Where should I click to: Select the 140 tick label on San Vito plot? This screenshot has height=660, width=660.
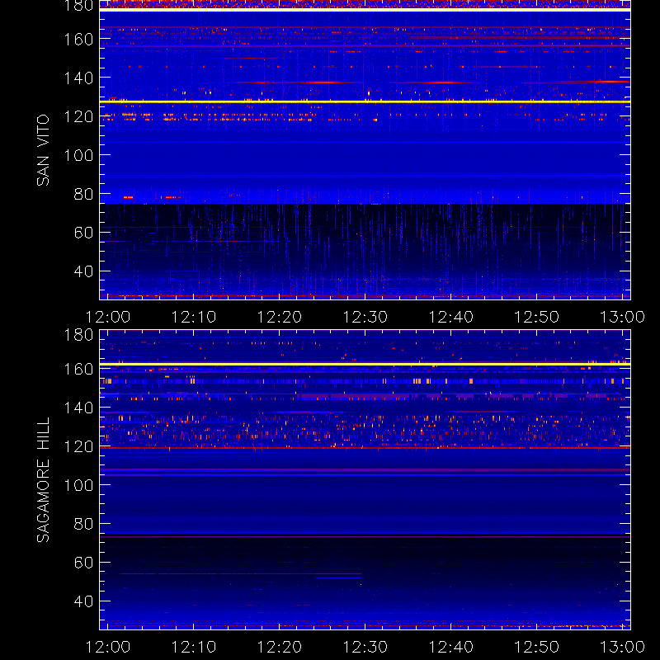78,78
